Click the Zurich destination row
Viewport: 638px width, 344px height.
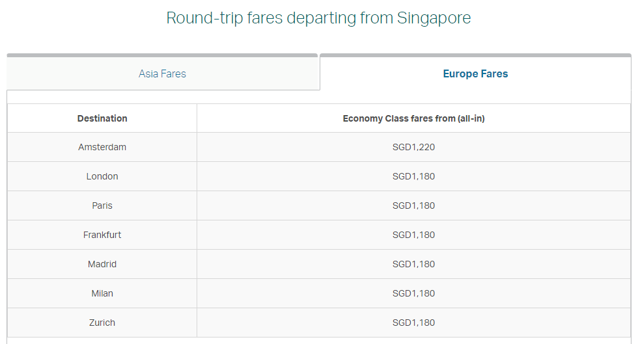pyautogui.click(x=102, y=323)
